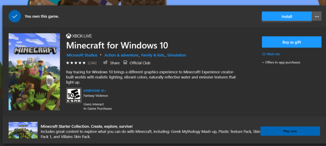Screen dimensions: 326x146
Task: Click the Offers in-app purchases text
Action: tap(281, 62)
